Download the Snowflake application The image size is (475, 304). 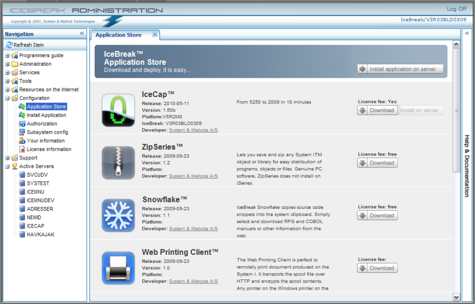pos(377,215)
